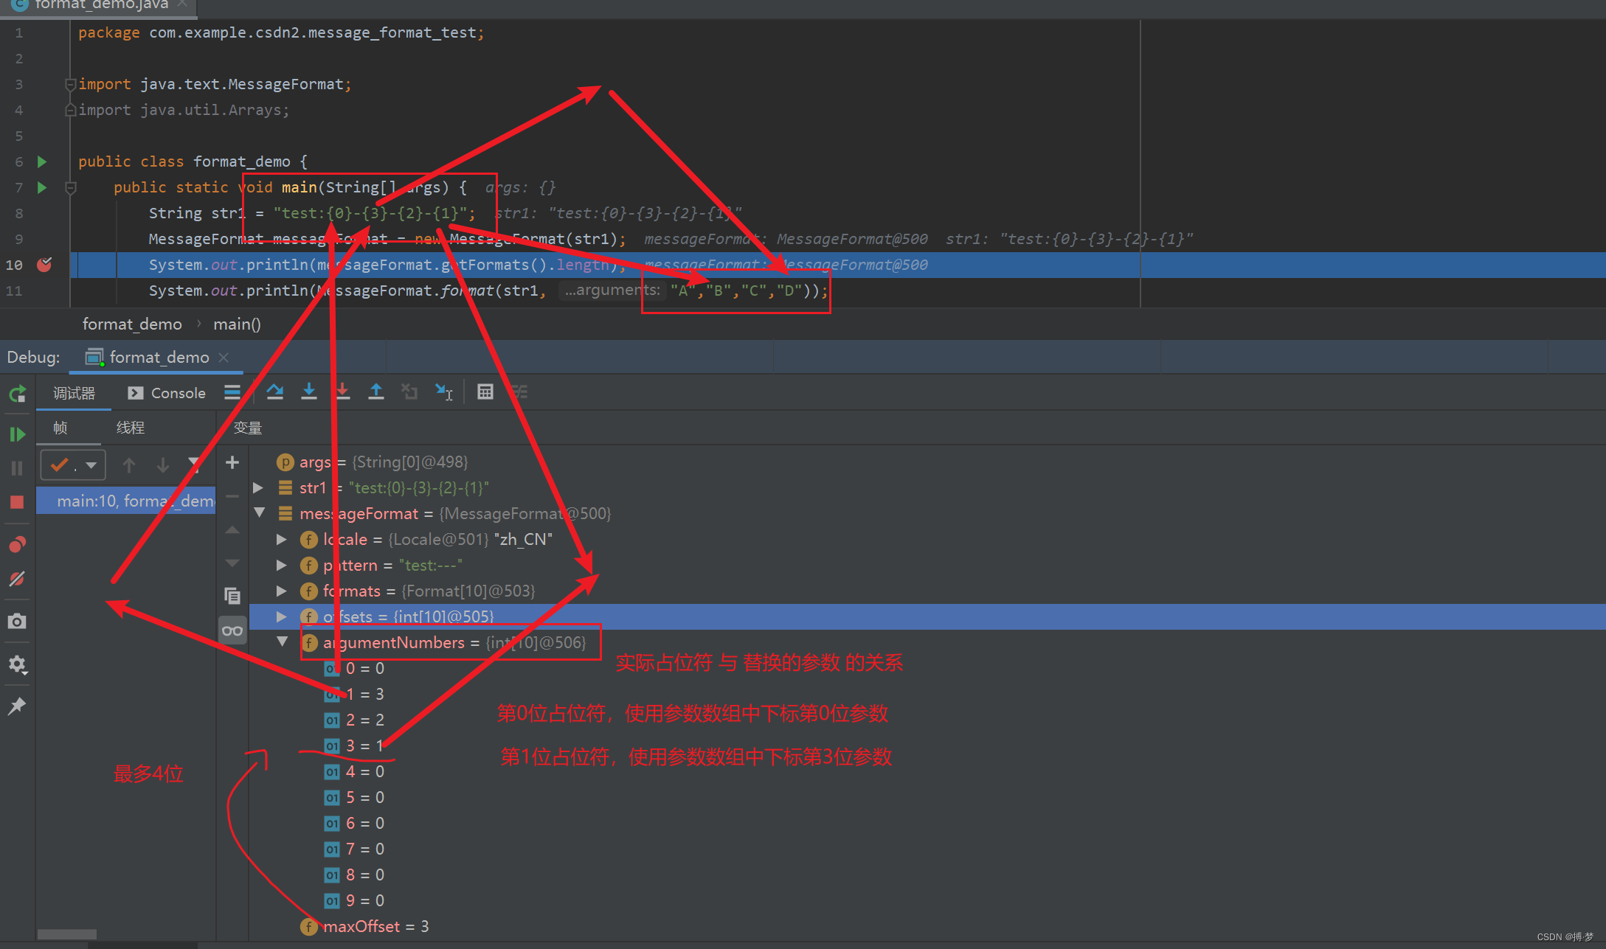Select the maxOffset = 3 row

(x=927, y=926)
